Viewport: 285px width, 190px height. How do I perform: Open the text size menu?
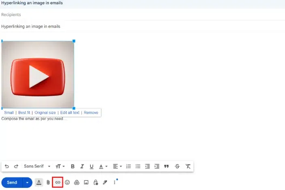(60, 166)
